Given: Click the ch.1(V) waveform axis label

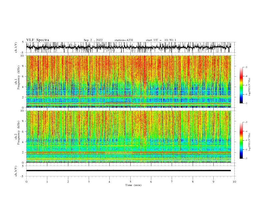Looking at the screenshot, I should [x=16, y=47].
